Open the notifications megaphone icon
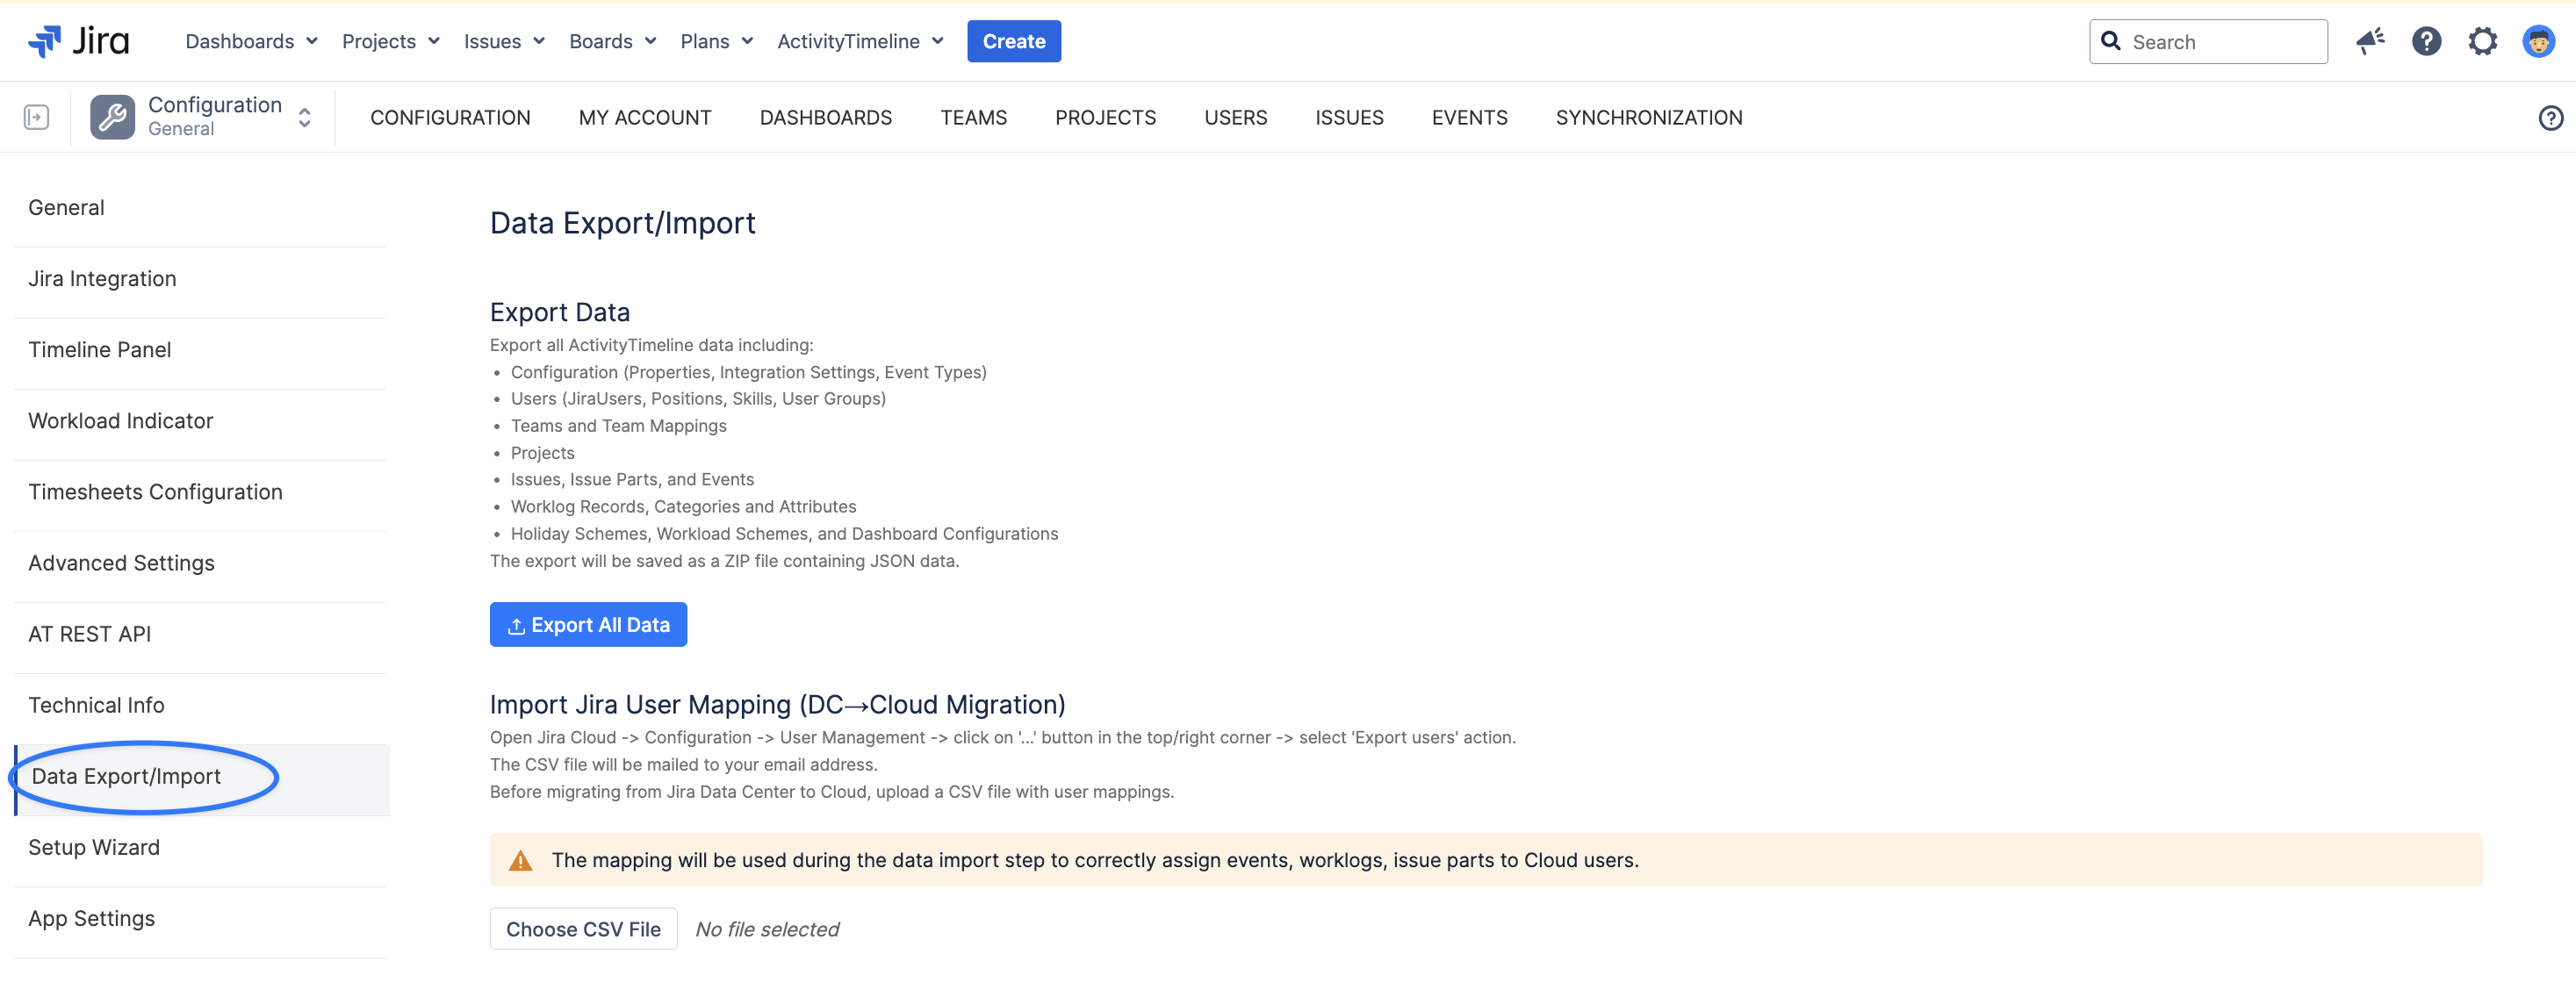2576x983 pixels. tap(2370, 41)
